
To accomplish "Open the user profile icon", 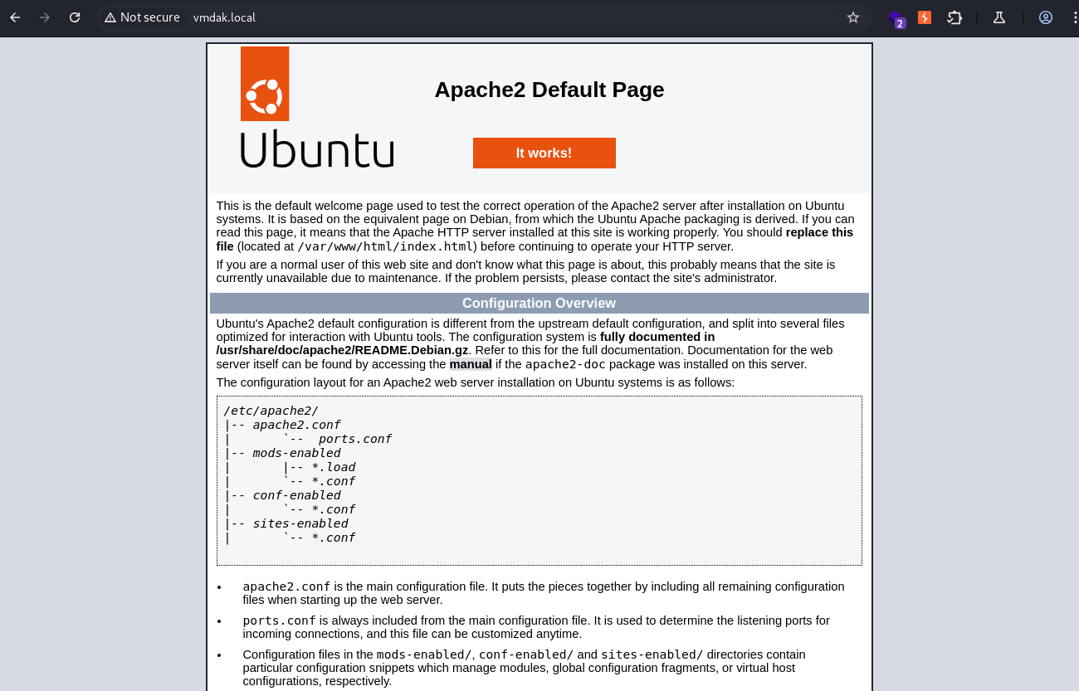I will (1046, 17).
